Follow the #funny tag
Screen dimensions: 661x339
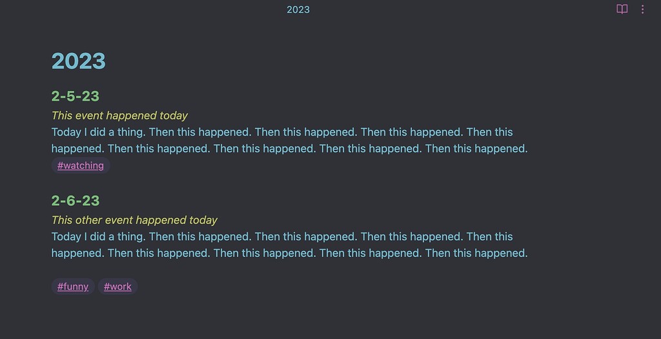point(73,287)
